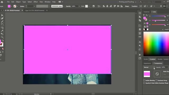Select the Eyedropper tool
This screenshot has height=95, width=169.
[2, 31]
